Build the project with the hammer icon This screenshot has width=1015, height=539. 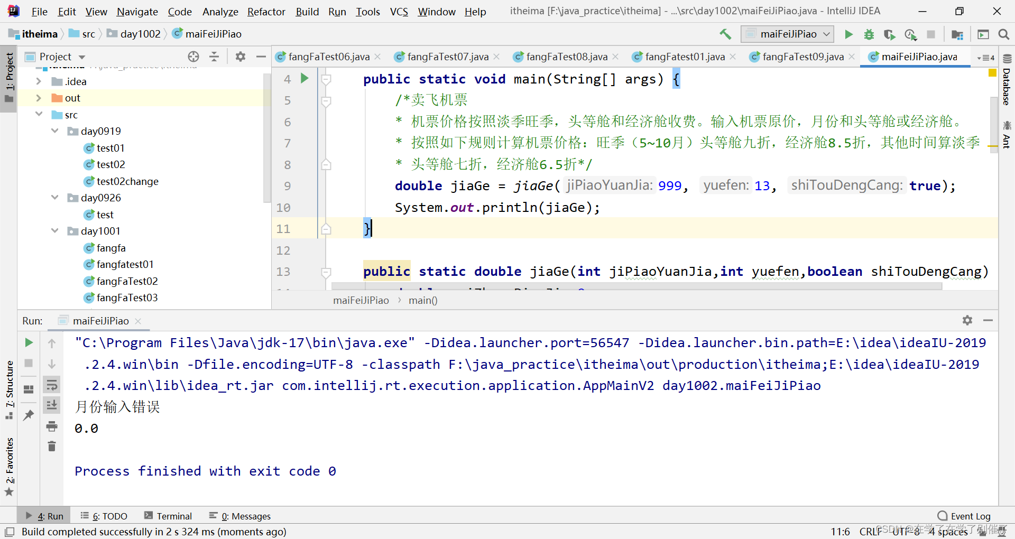(725, 34)
